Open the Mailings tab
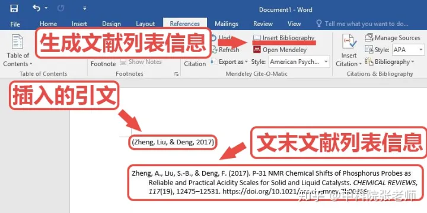 (227, 24)
